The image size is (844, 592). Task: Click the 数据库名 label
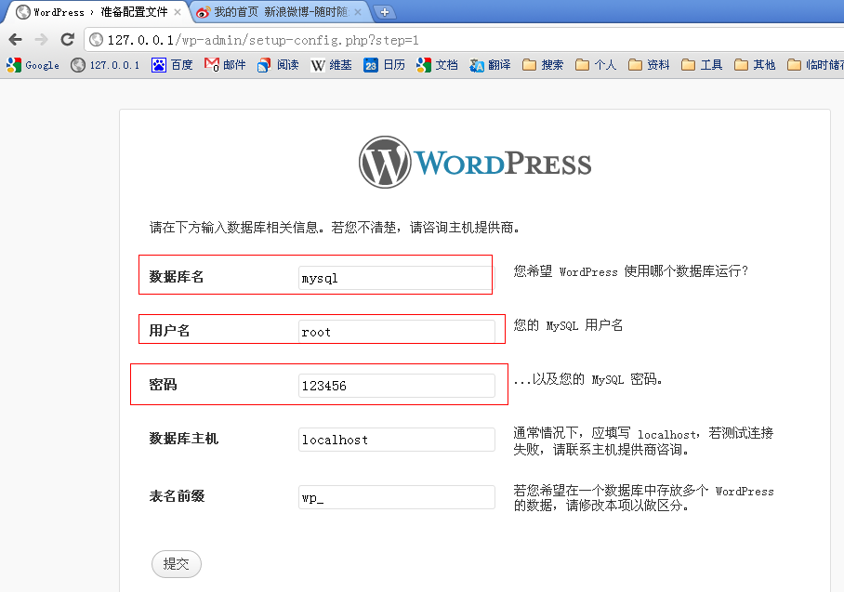[176, 277]
